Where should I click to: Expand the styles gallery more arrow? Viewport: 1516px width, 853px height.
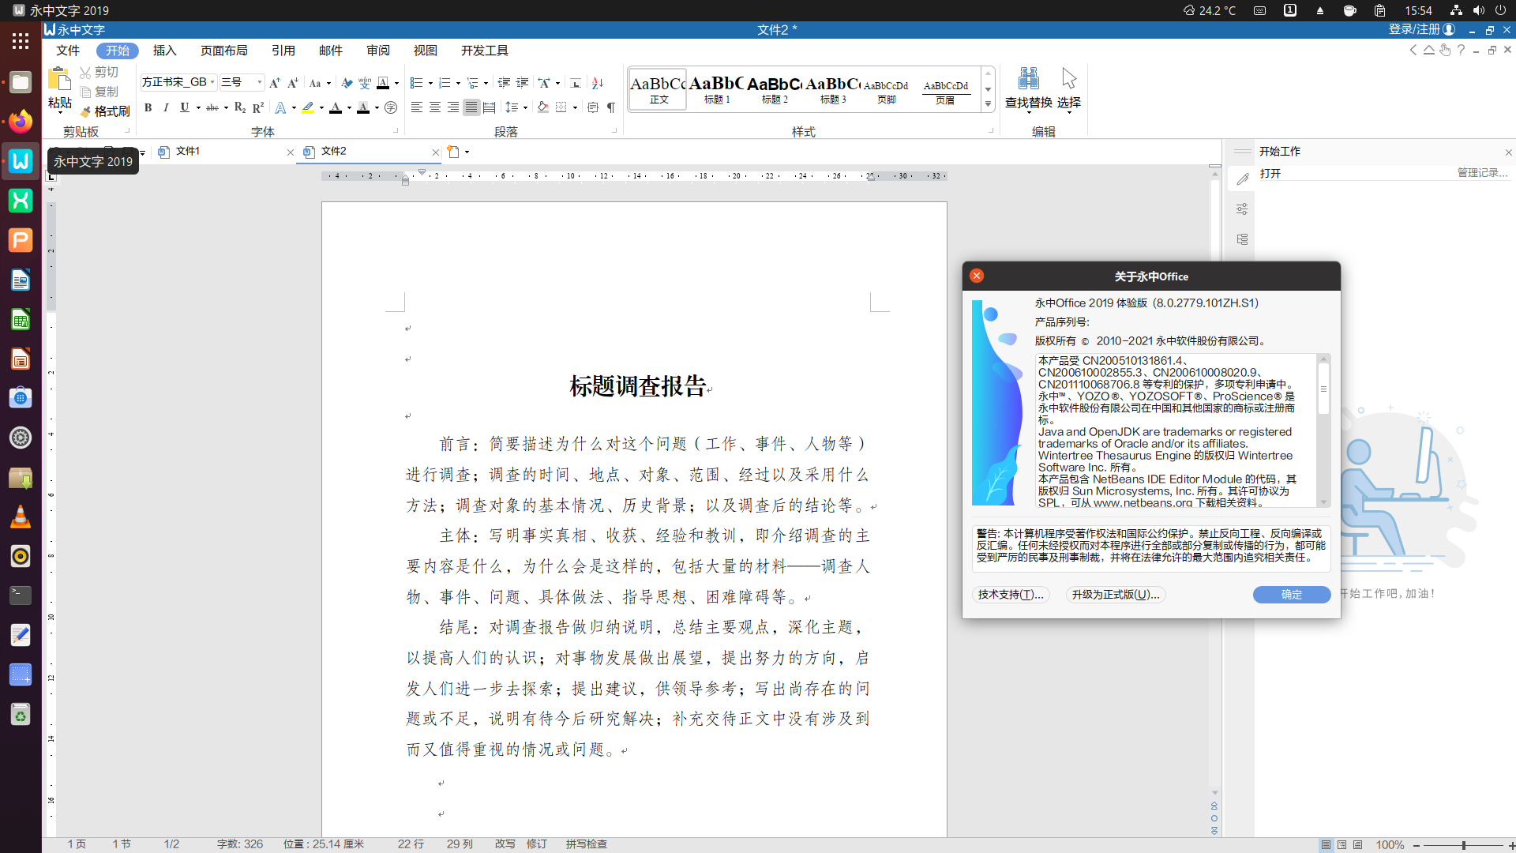point(988,104)
